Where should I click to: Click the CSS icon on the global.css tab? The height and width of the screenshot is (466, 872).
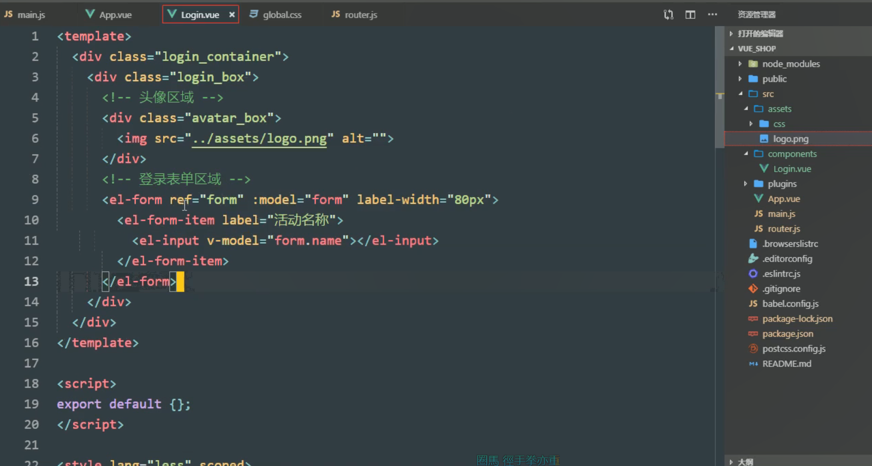pos(254,14)
